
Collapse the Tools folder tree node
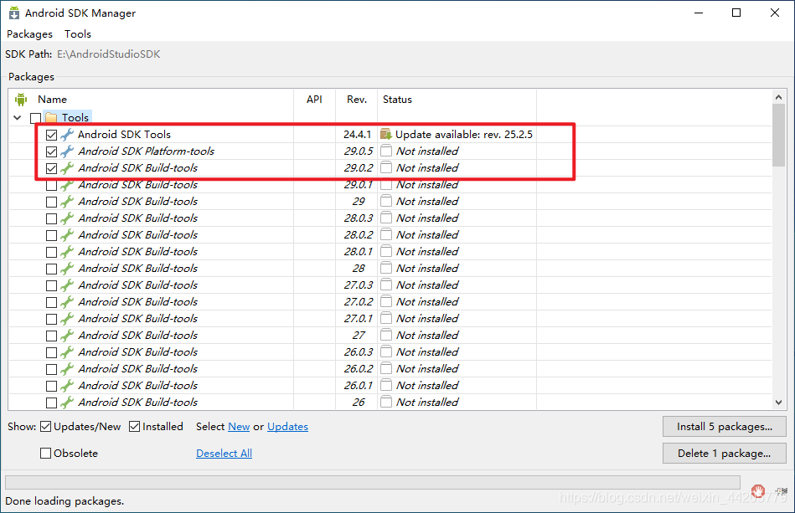(18, 117)
